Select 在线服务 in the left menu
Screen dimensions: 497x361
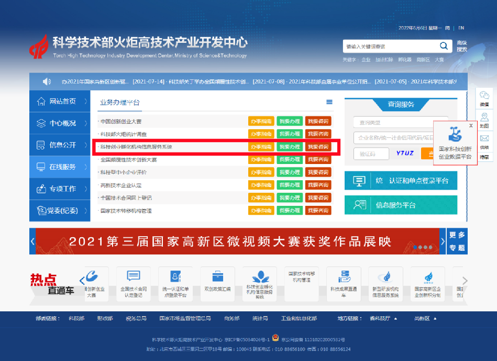tap(60, 167)
